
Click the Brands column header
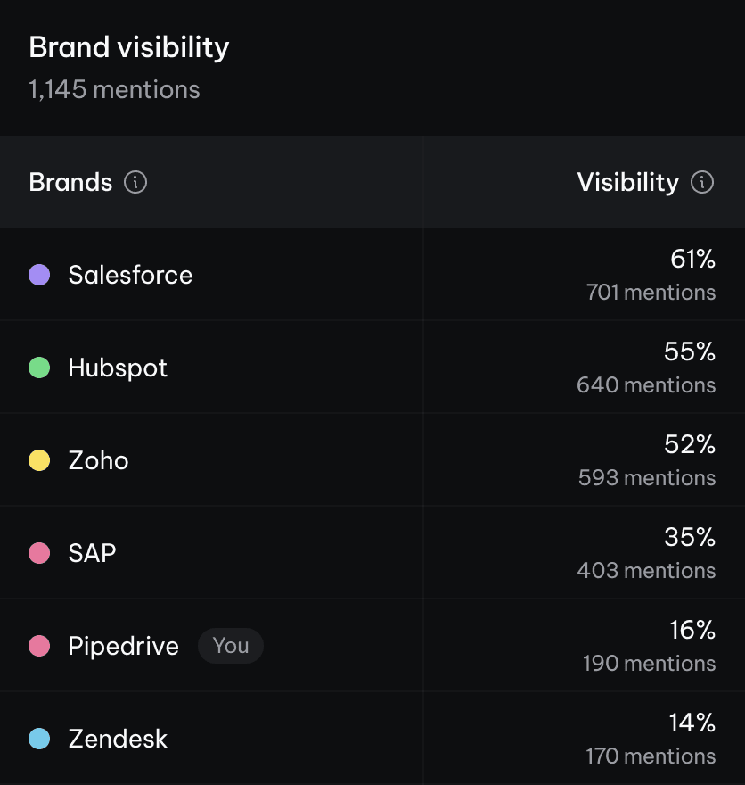tap(70, 183)
